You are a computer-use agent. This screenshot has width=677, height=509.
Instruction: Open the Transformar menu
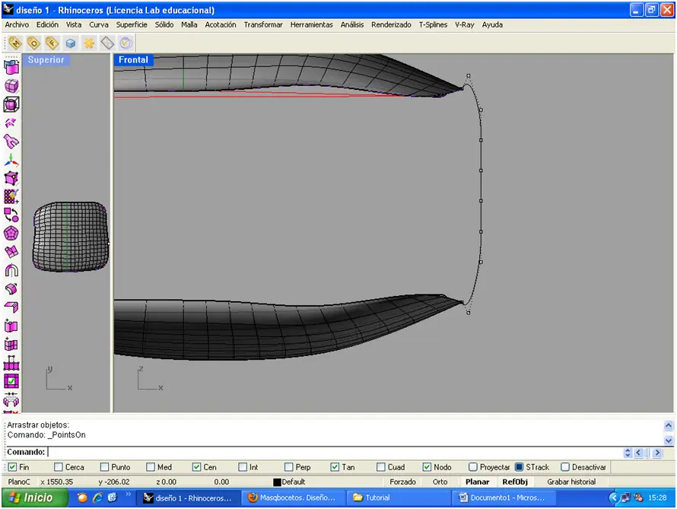263,24
